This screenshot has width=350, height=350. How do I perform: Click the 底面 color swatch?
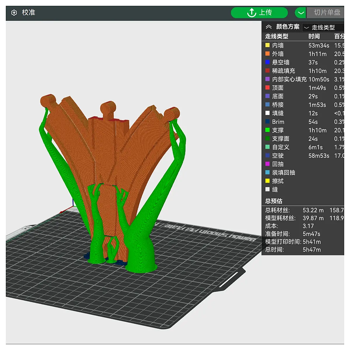[267, 96]
